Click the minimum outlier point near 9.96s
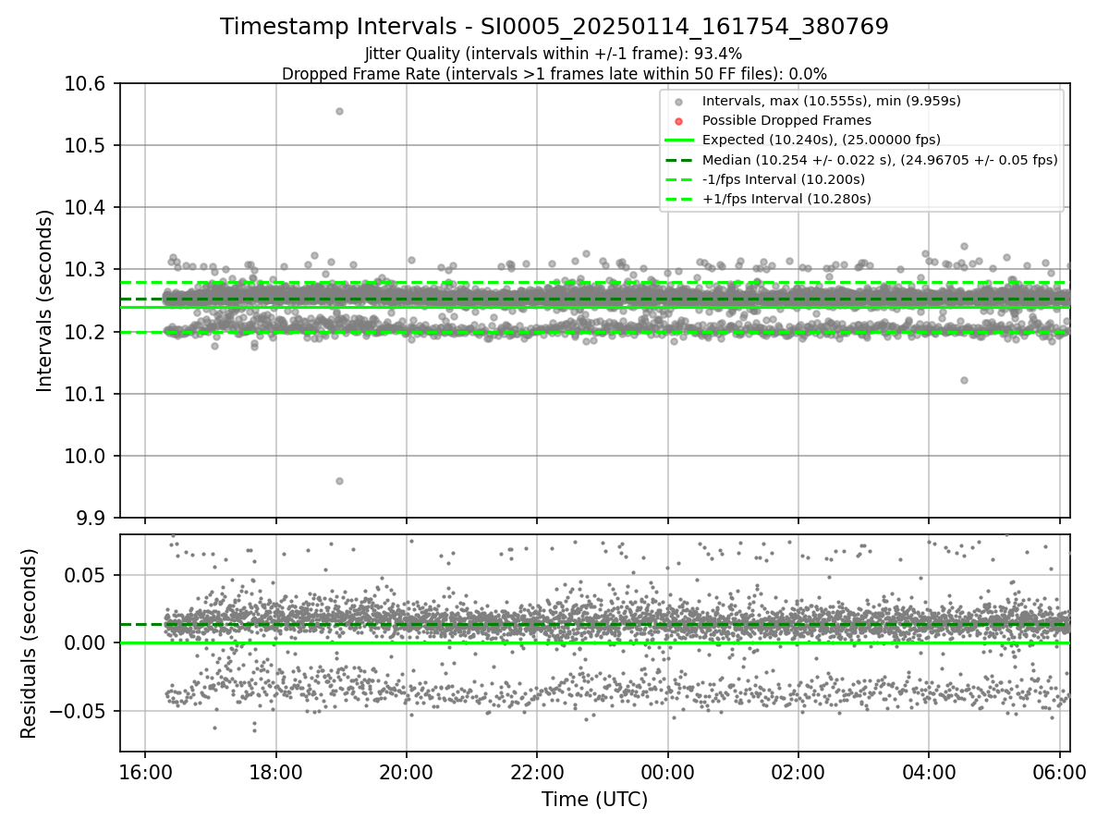Image resolution: width=1109 pixels, height=832 pixels. point(339,481)
